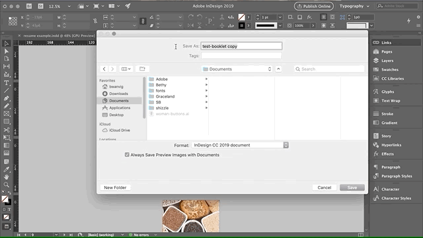Click the Publish Online button
The width and height of the screenshot is (423, 238).
[x=314, y=6]
